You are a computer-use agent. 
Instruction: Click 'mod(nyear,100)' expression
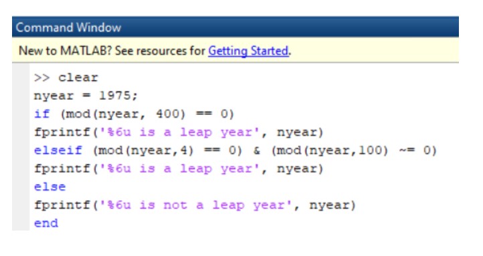[x=329, y=150]
